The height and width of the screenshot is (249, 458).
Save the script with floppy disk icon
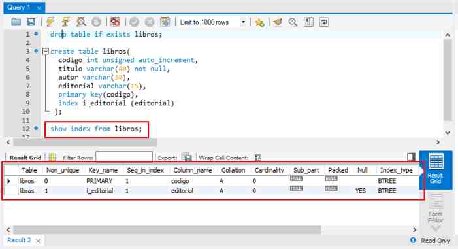31,22
